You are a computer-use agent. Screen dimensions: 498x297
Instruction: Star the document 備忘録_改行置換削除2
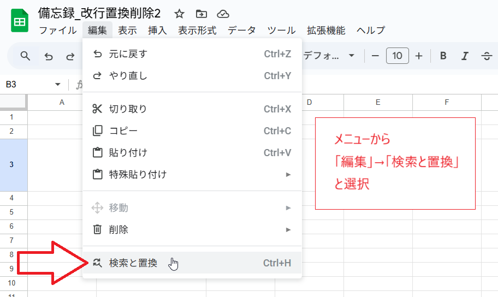tap(180, 14)
